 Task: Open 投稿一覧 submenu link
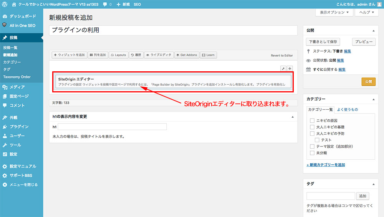coord(10,48)
